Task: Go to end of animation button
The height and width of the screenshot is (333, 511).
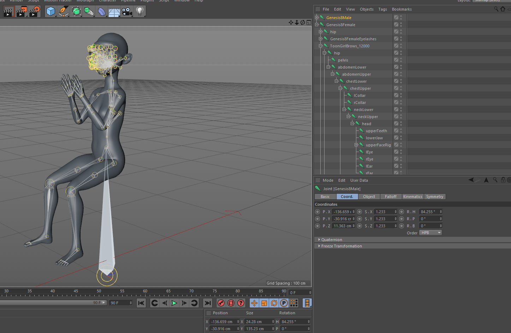Action: click(208, 303)
